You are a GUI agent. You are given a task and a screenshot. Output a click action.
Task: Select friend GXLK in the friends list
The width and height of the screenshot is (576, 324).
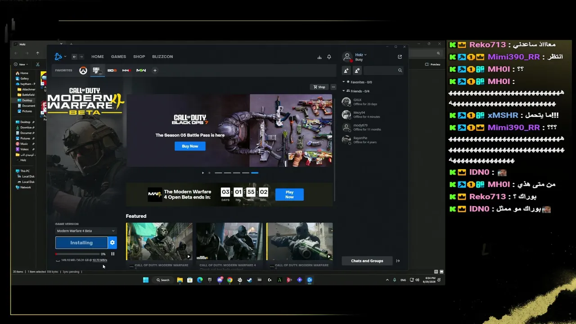tap(373, 102)
